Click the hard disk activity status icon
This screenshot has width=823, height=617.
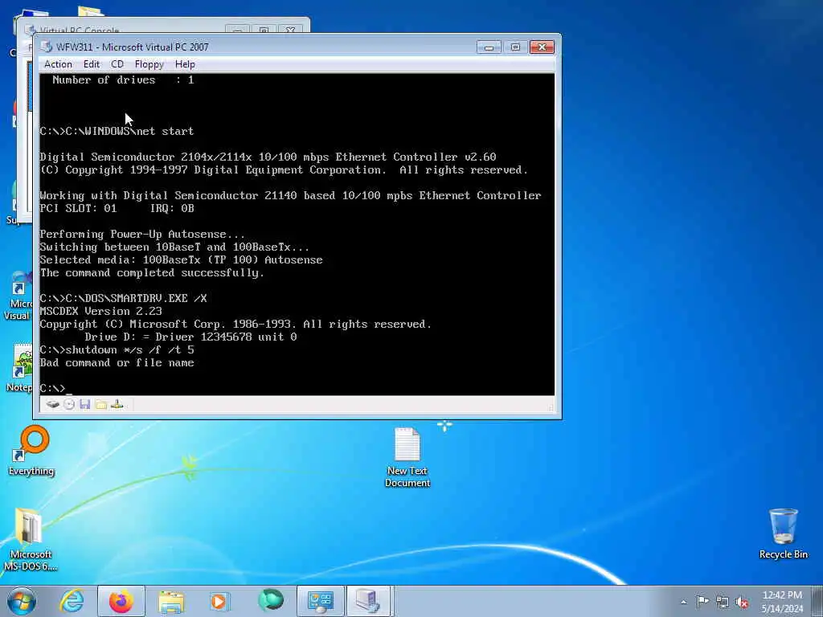[x=52, y=405]
